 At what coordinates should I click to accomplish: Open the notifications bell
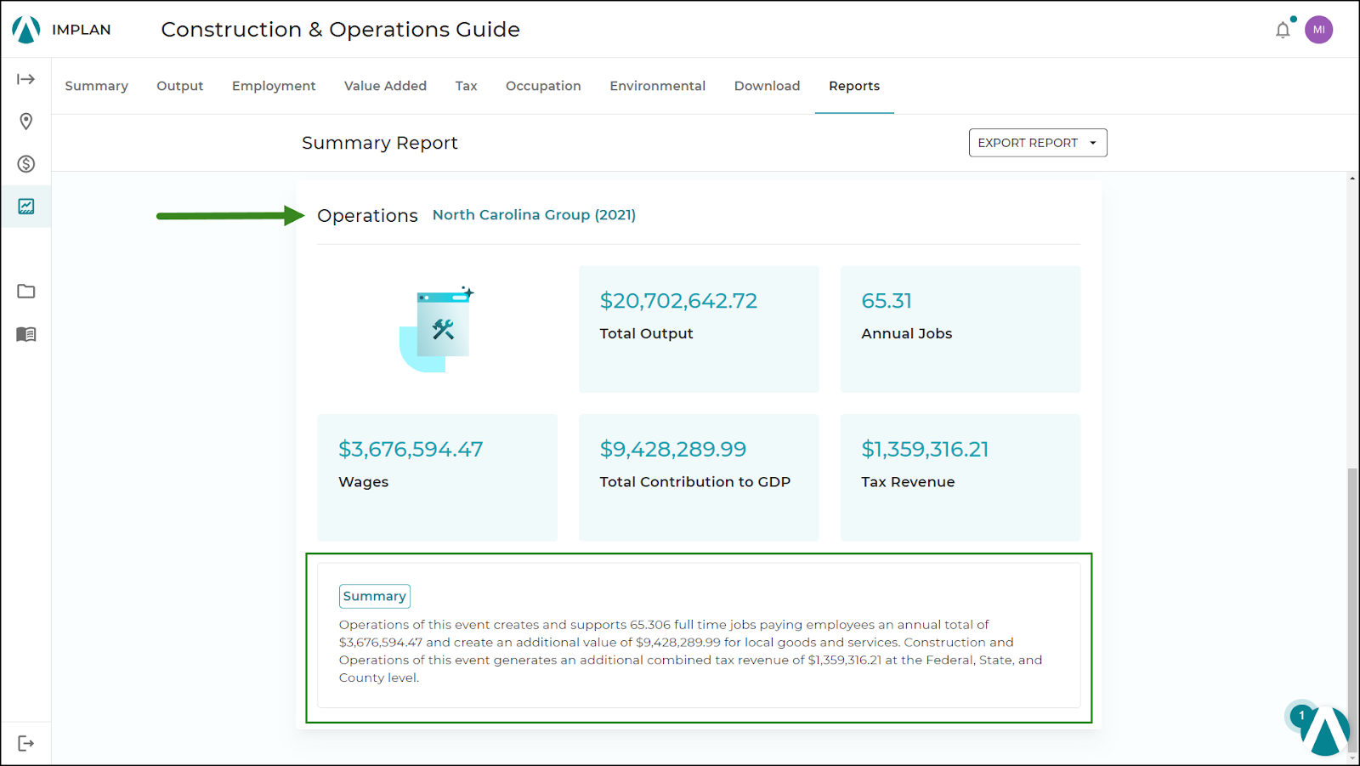click(x=1283, y=29)
